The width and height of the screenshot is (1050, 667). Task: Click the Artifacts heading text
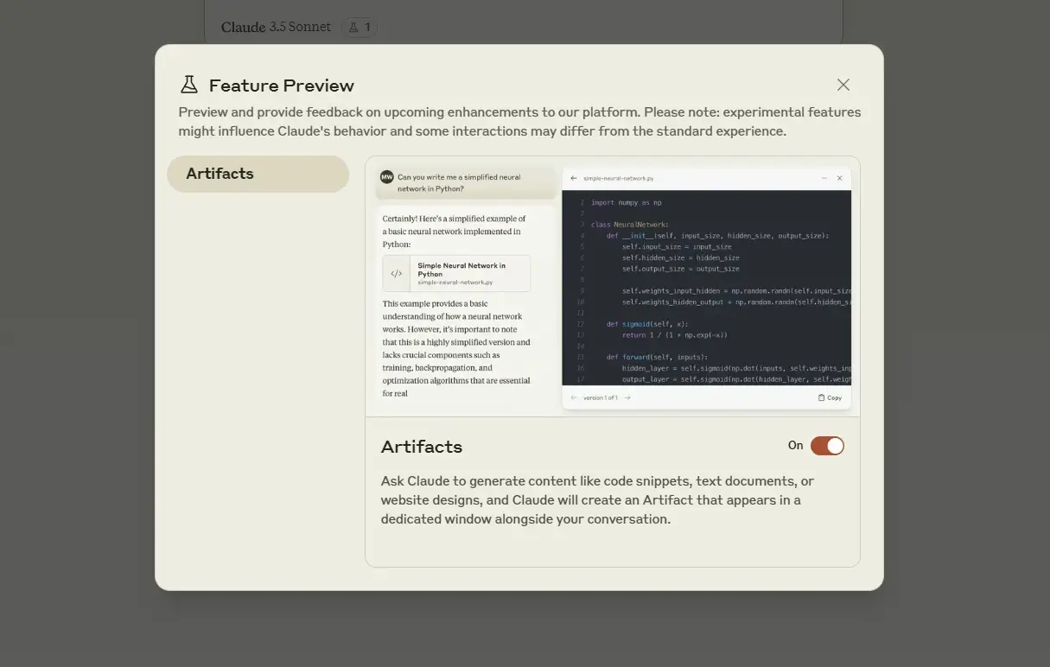point(422,447)
